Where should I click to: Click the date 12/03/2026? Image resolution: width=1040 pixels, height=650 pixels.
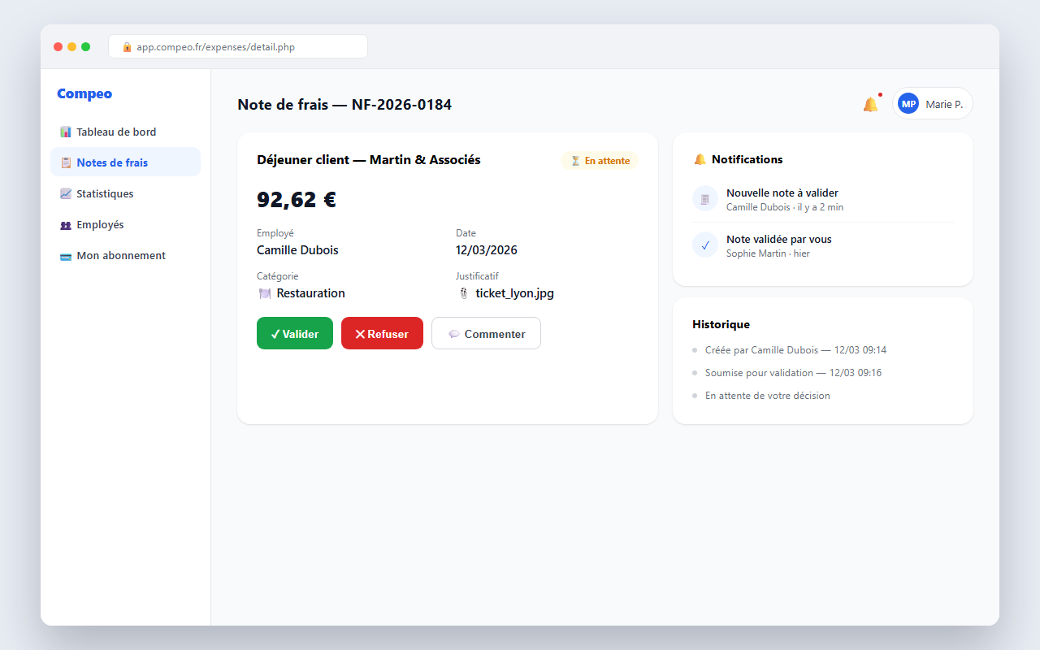point(487,250)
